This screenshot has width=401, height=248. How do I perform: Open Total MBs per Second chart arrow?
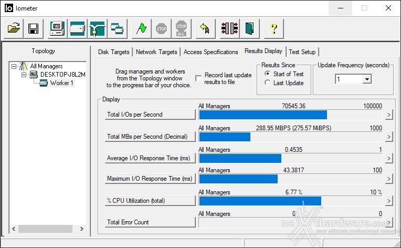(x=389, y=137)
